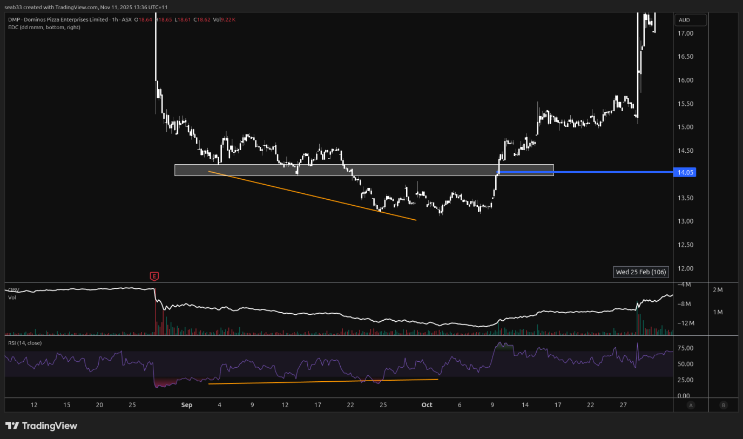Open the AUD currency selector
The width and height of the screenshot is (743, 439).
point(690,20)
